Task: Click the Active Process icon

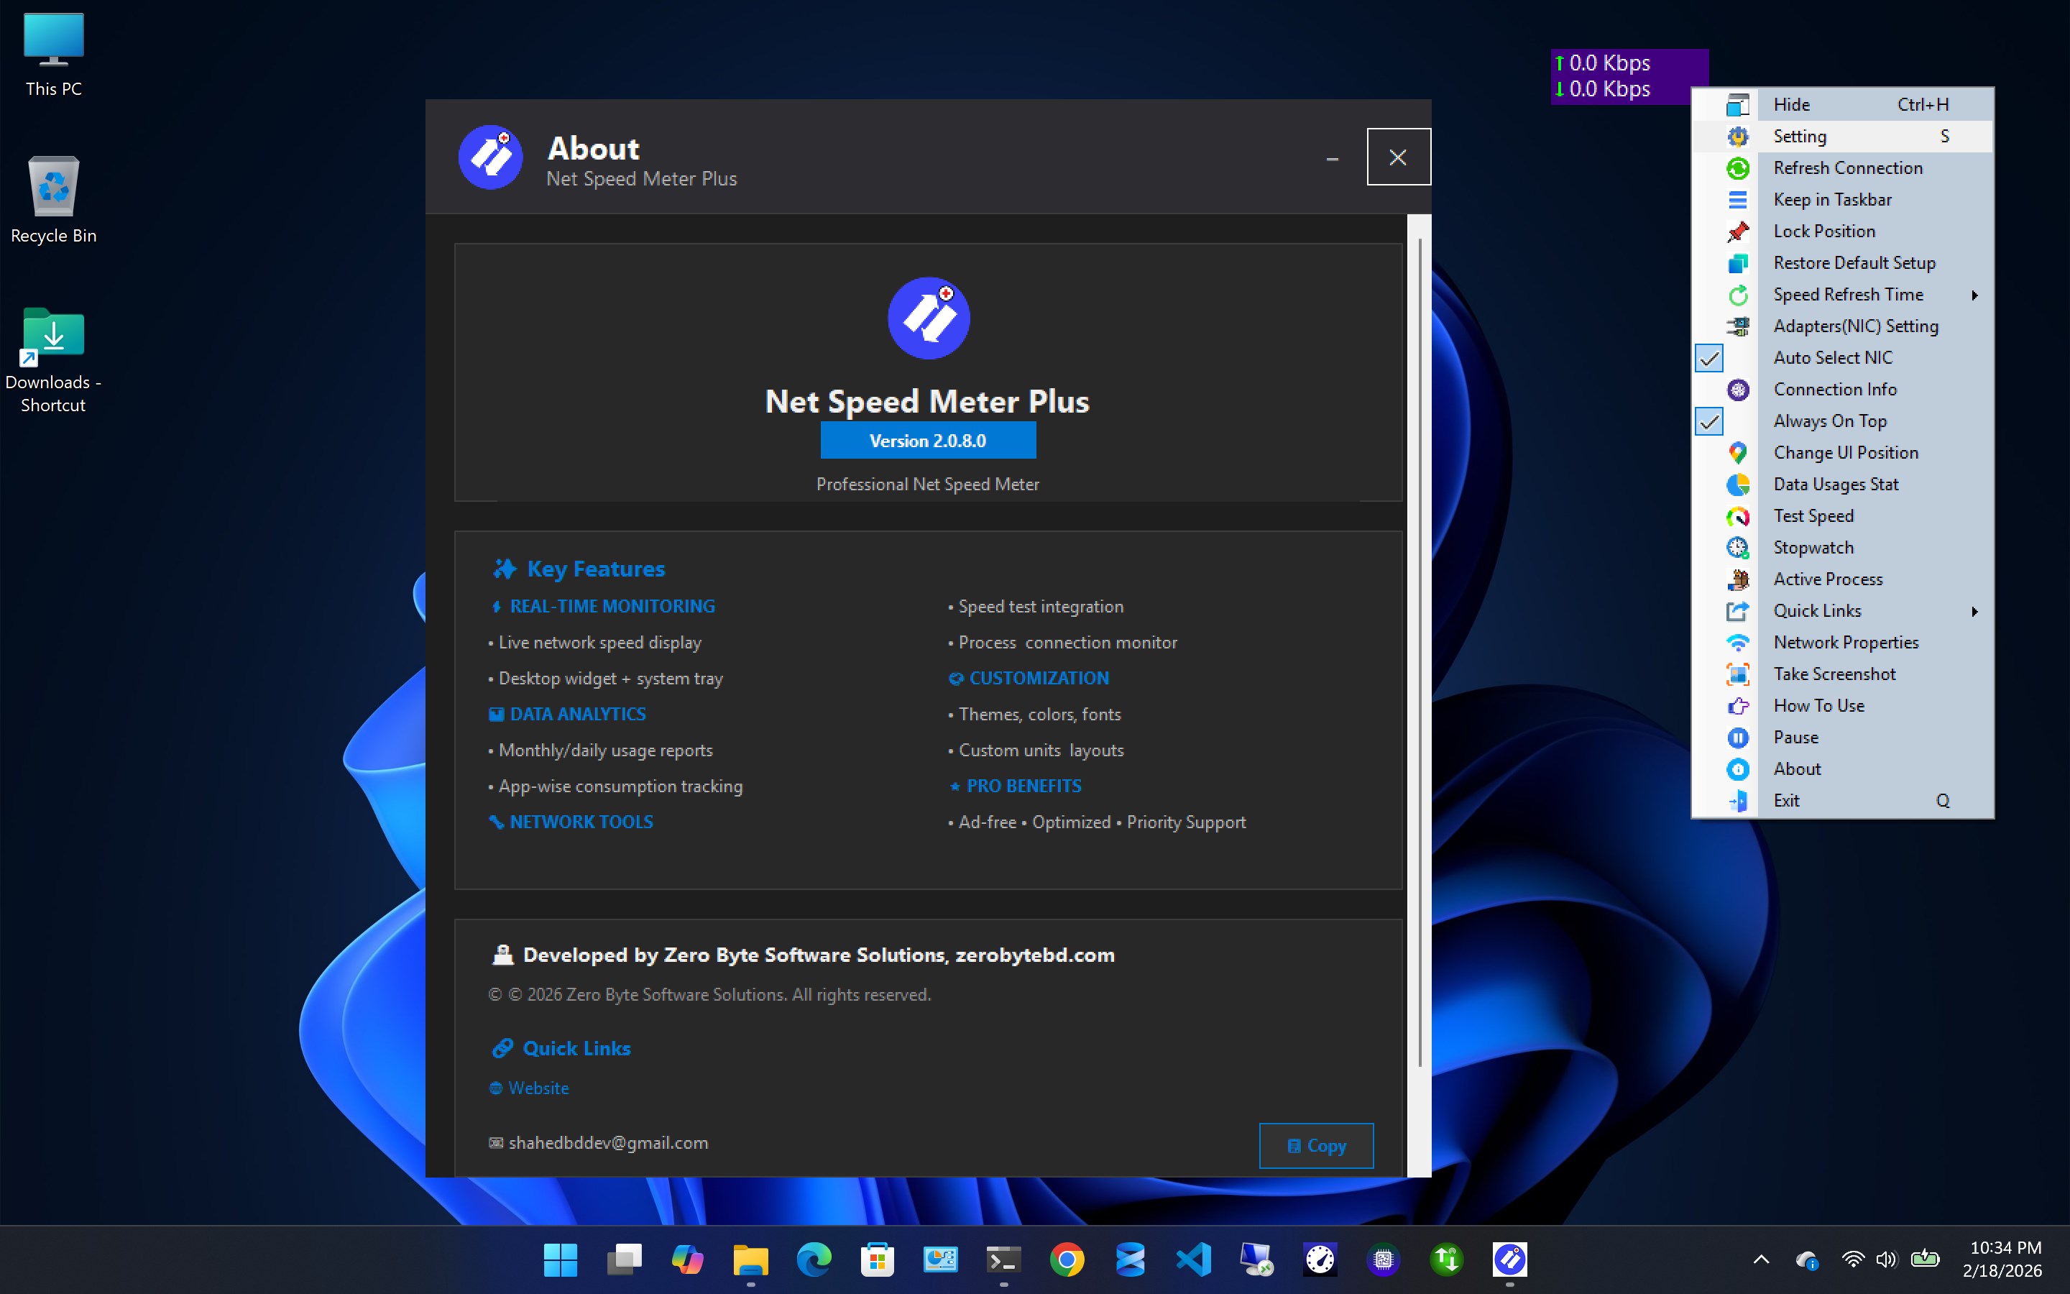Action: pyautogui.click(x=1737, y=580)
